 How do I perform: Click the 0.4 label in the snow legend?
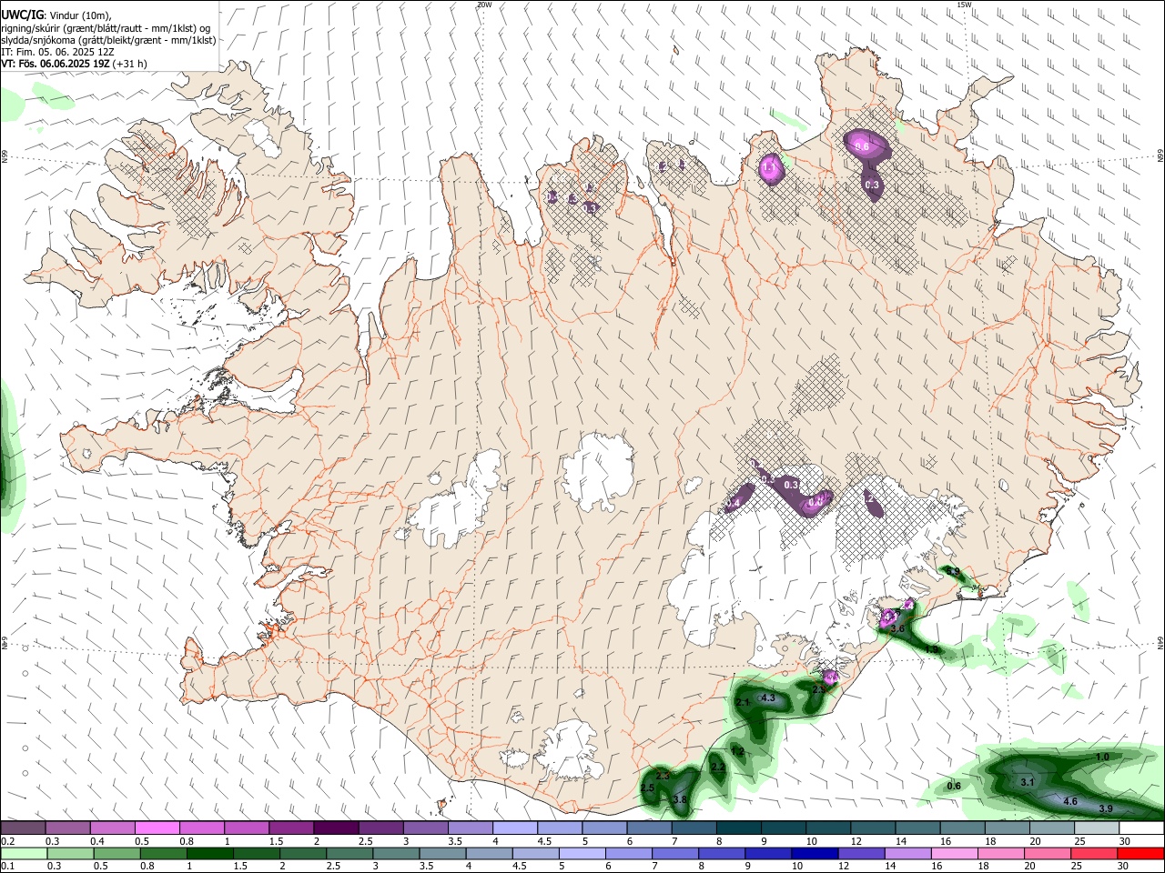point(97,841)
